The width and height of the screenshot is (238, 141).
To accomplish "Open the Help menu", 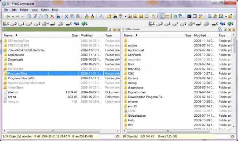I will pos(55,10).
